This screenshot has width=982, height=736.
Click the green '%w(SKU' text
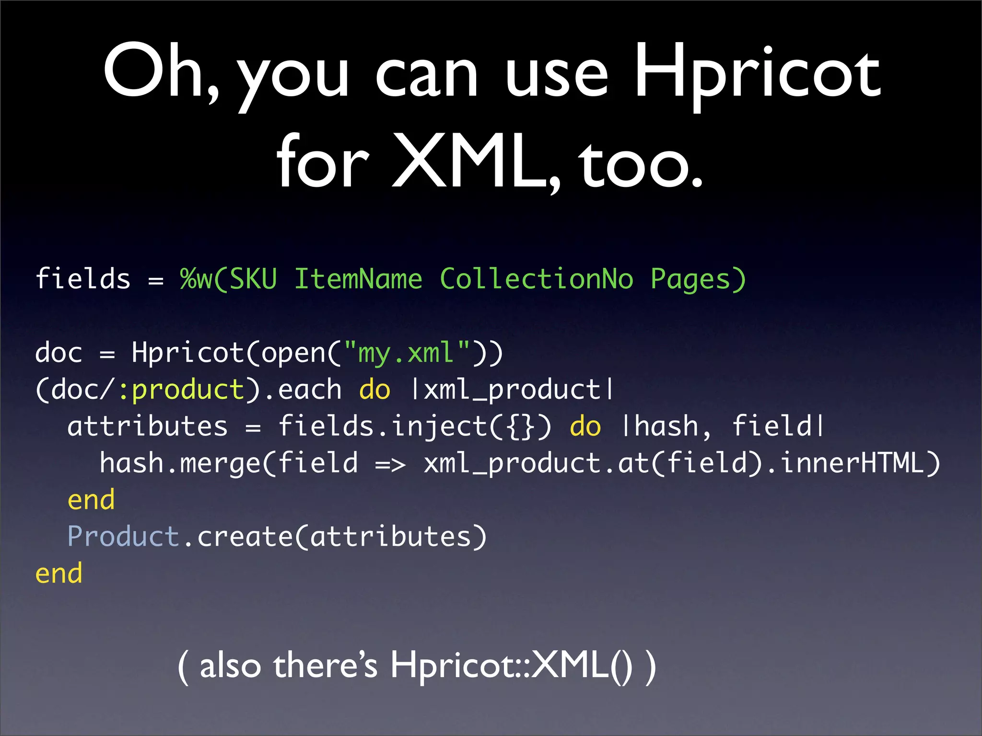(228, 278)
